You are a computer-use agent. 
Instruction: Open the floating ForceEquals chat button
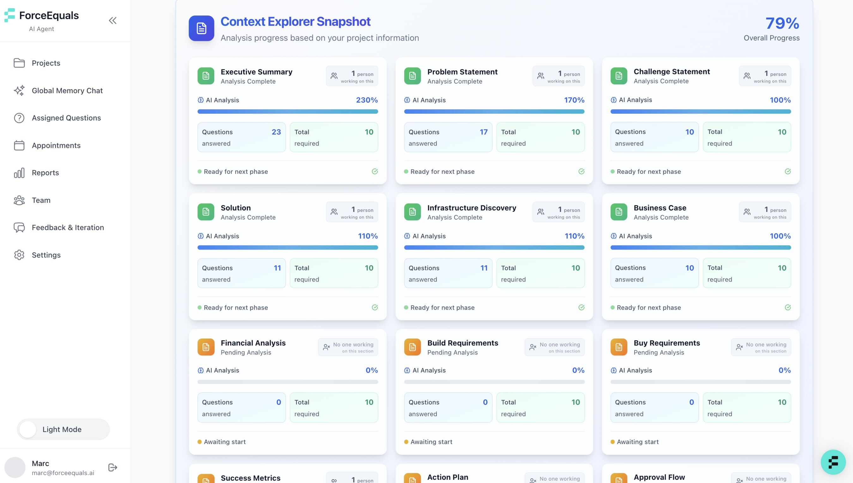[833, 462]
